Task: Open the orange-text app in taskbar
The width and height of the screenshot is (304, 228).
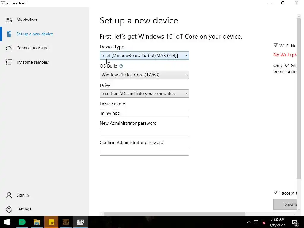Action: 66,222
